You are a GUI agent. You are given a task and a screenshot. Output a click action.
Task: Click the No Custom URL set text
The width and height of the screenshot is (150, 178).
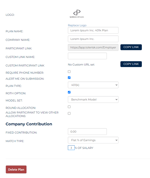coord(81,65)
